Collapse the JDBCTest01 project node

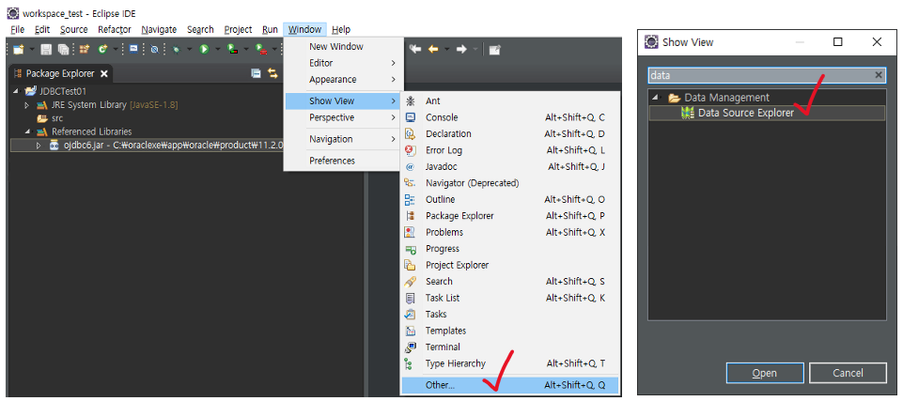pos(16,91)
